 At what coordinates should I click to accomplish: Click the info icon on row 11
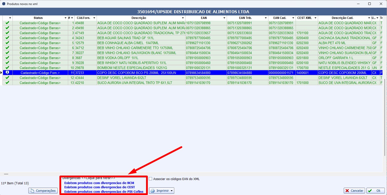[7, 73]
